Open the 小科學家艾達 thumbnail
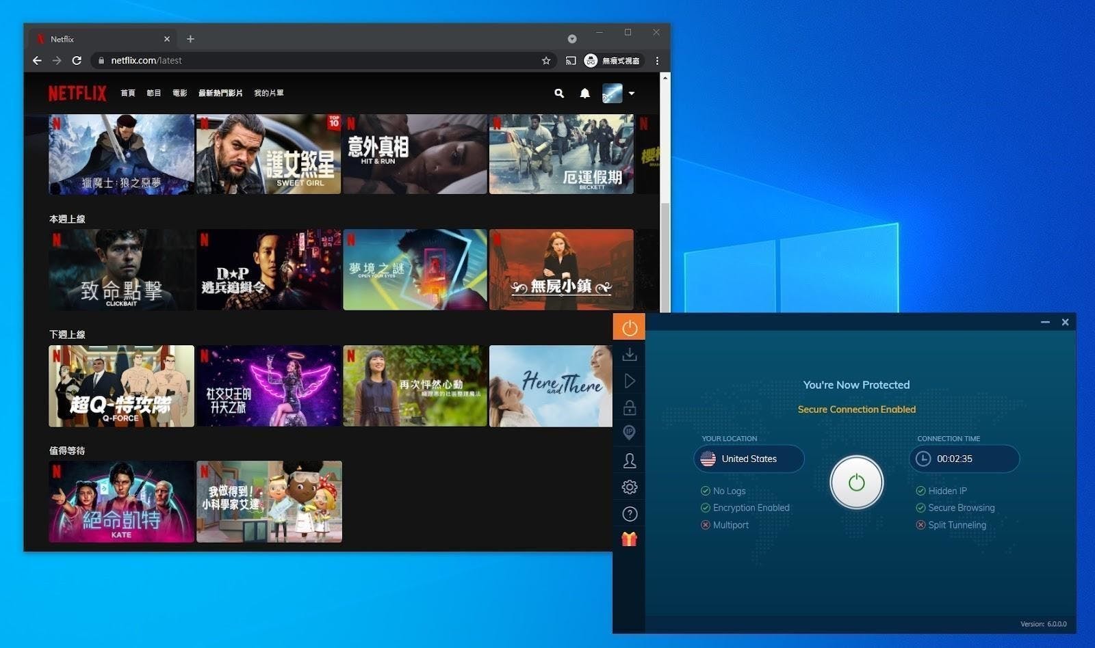The width and height of the screenshot is (1095, 648). click(268, 502)
